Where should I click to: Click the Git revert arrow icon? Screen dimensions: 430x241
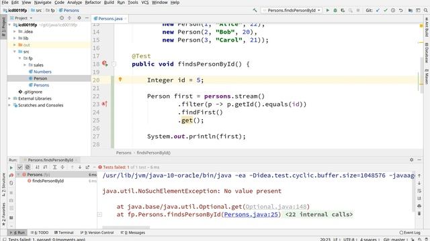(x=400, y=10)
